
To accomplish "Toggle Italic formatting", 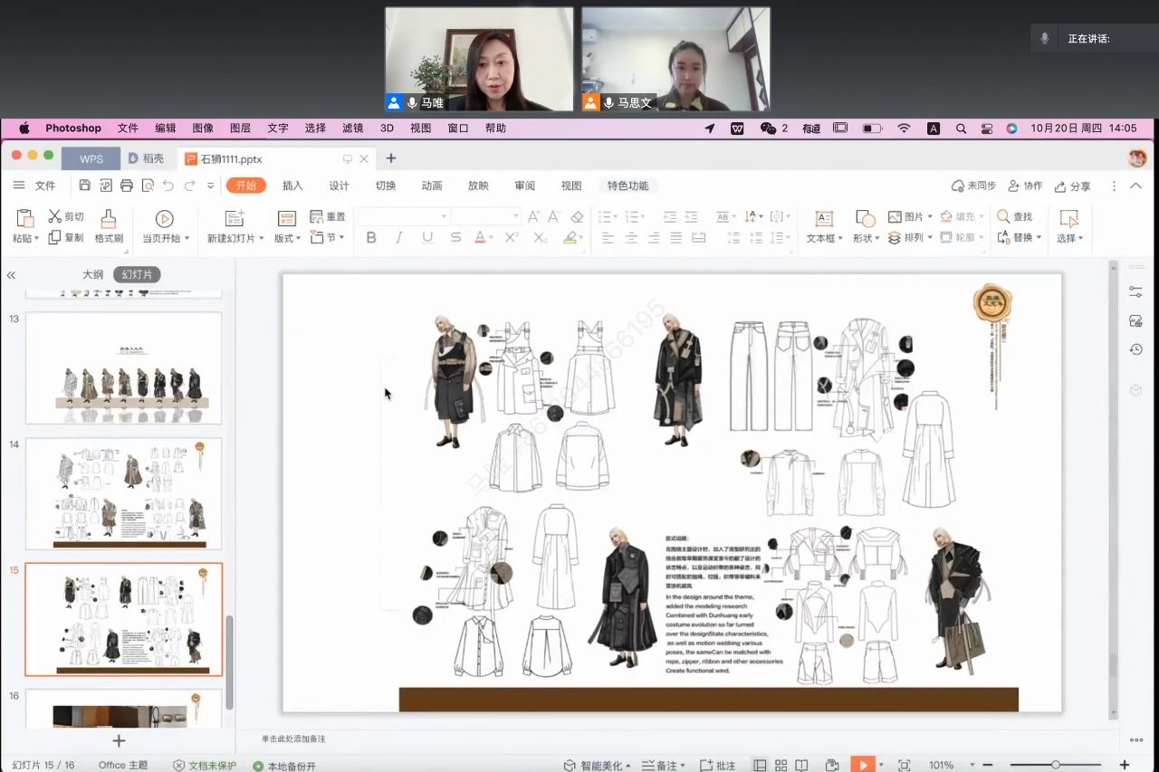I will coord(399,237).
